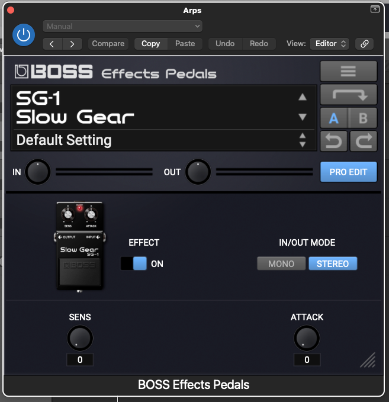Switch to bank A

click(x=333, y=118)
